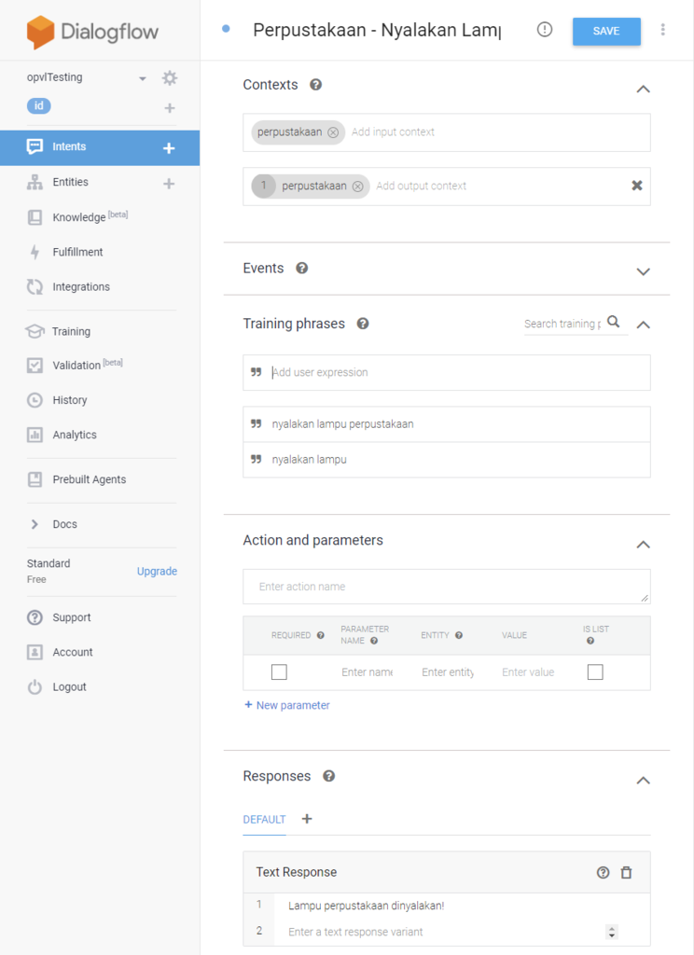694x955 pixels.
Task: Create new intent plus icon
Action: [169, 148]
